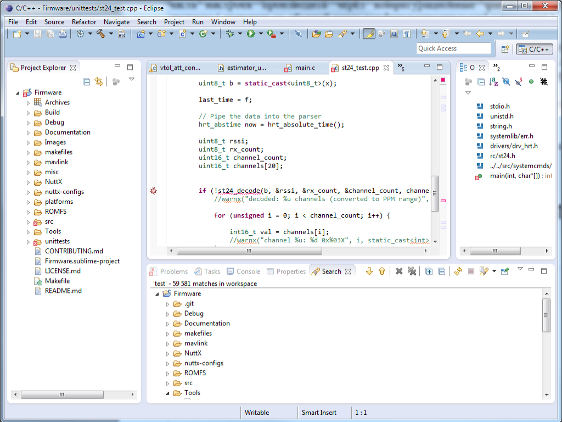562x422 pixels.
Task: Click the Debug bug icon in toolbar
Action: click(231, 34)
